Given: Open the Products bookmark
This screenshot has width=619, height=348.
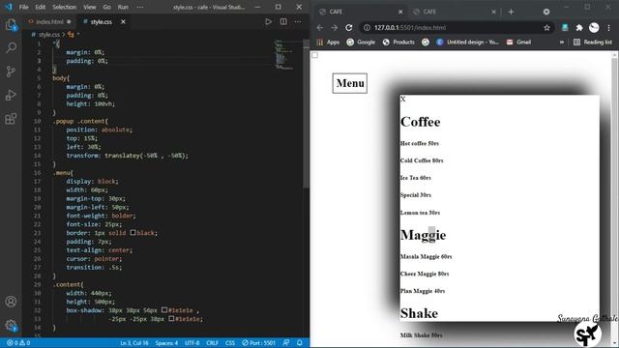Looking at the screenshot, I should (398, 43).
